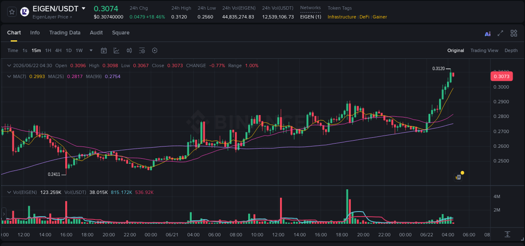
Task: Expand more time intervals dropdown
Action: [x=91, y=50]
